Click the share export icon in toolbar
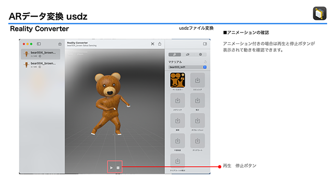 click(160, 44)
